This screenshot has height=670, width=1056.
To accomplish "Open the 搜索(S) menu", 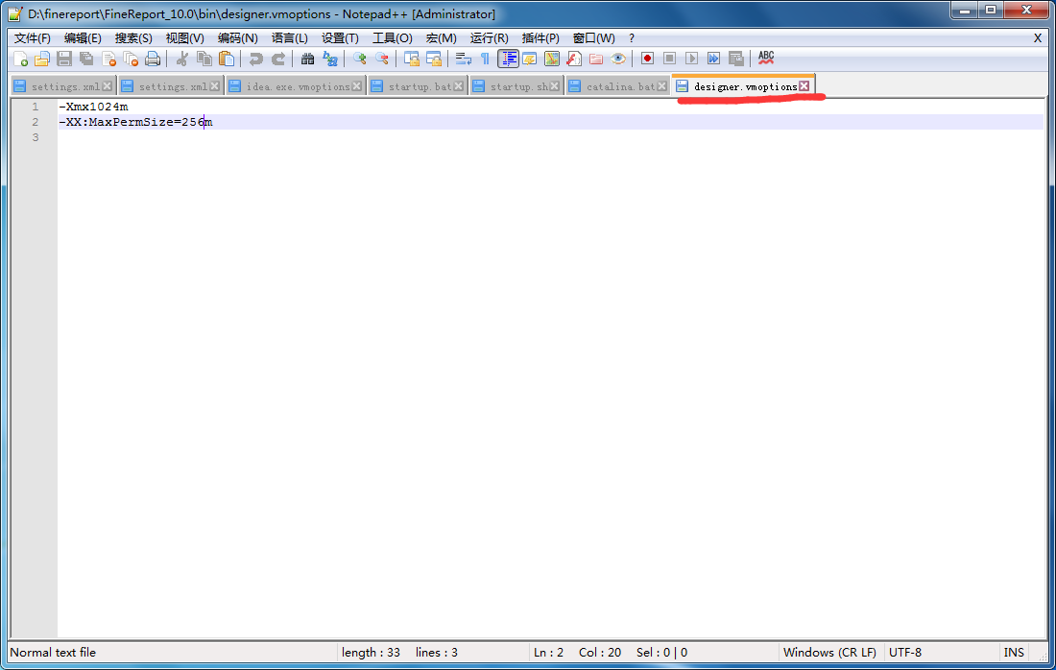I will 133,38.
